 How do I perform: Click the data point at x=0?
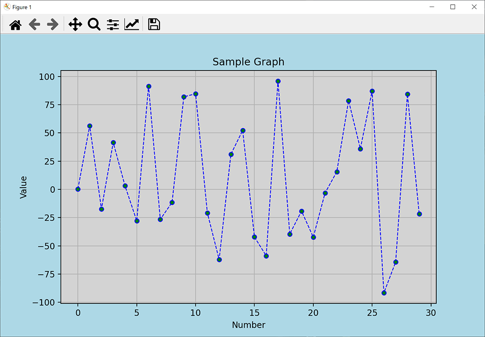[78, 190]
